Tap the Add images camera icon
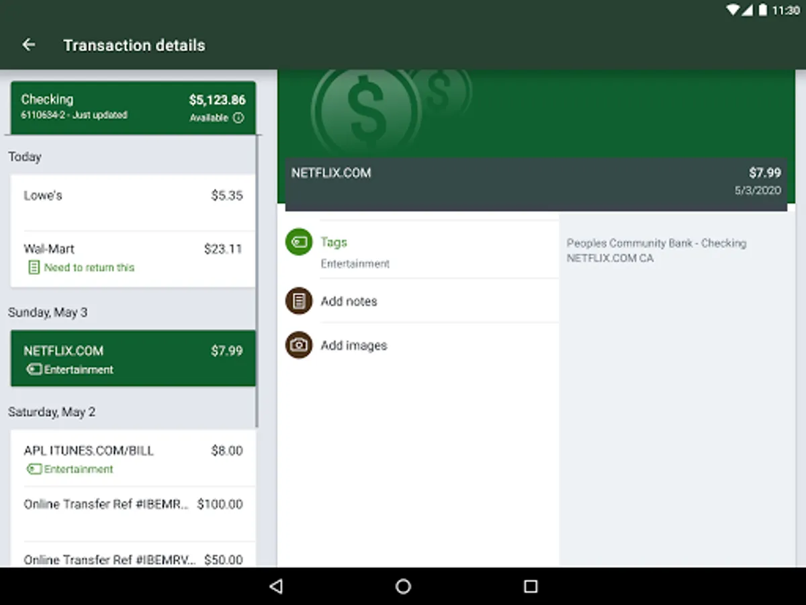 pos(299,345)
